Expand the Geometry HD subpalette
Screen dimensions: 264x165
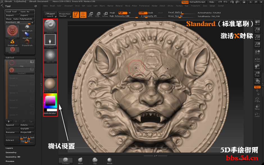click(13, 157)
